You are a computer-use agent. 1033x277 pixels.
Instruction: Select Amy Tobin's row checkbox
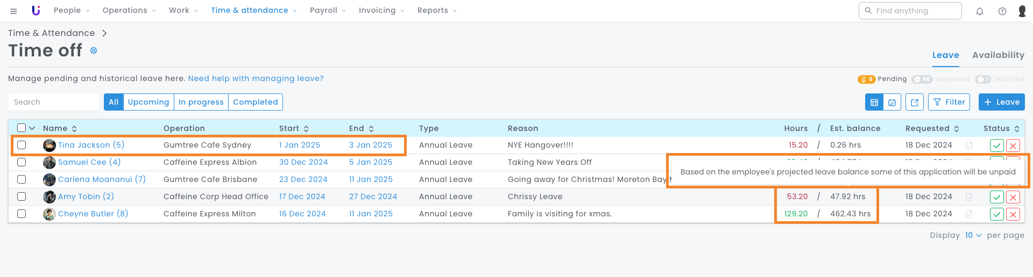[x=22, y=196]
